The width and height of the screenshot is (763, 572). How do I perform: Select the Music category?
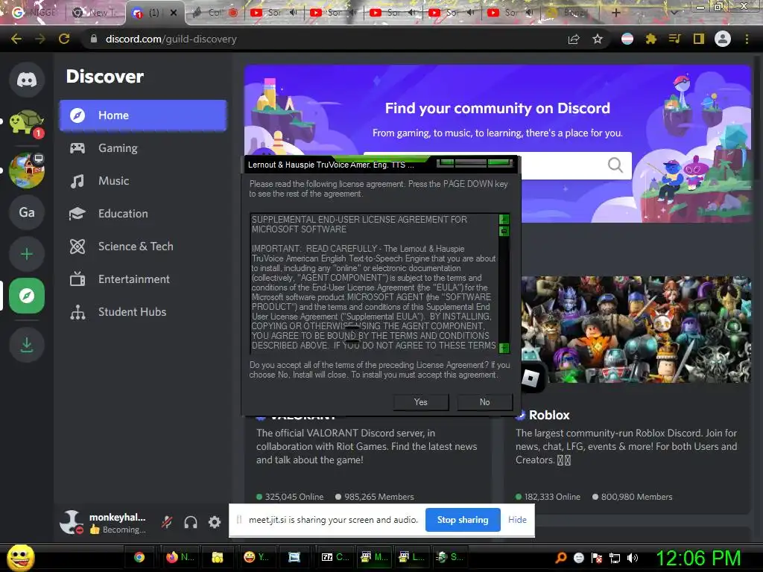(x=143, y=181)
